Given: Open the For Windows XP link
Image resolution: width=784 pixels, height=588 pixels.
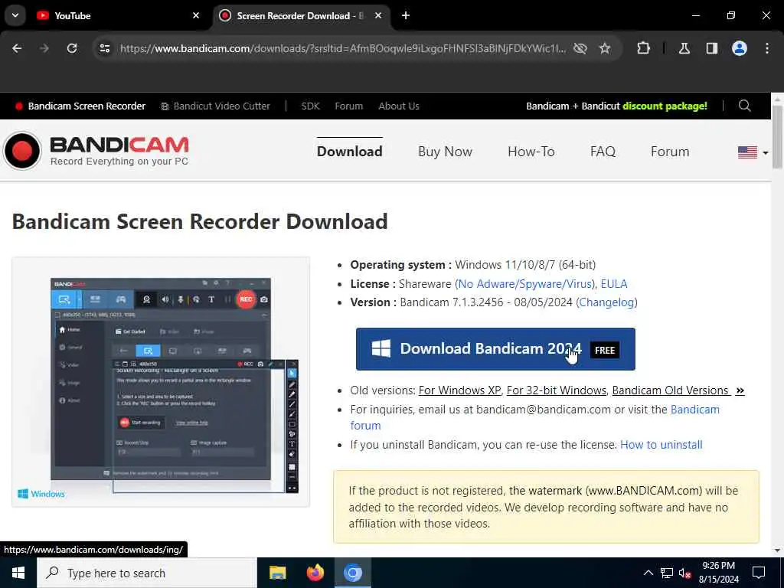Looking at the screenshot, I should pos(459,390).
